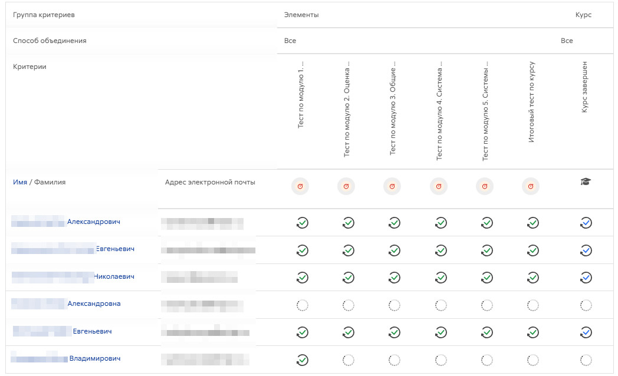Click quiz icon for module 1 test column
The height and width of the screenshot is (376, 618).
tap(300, 186)
